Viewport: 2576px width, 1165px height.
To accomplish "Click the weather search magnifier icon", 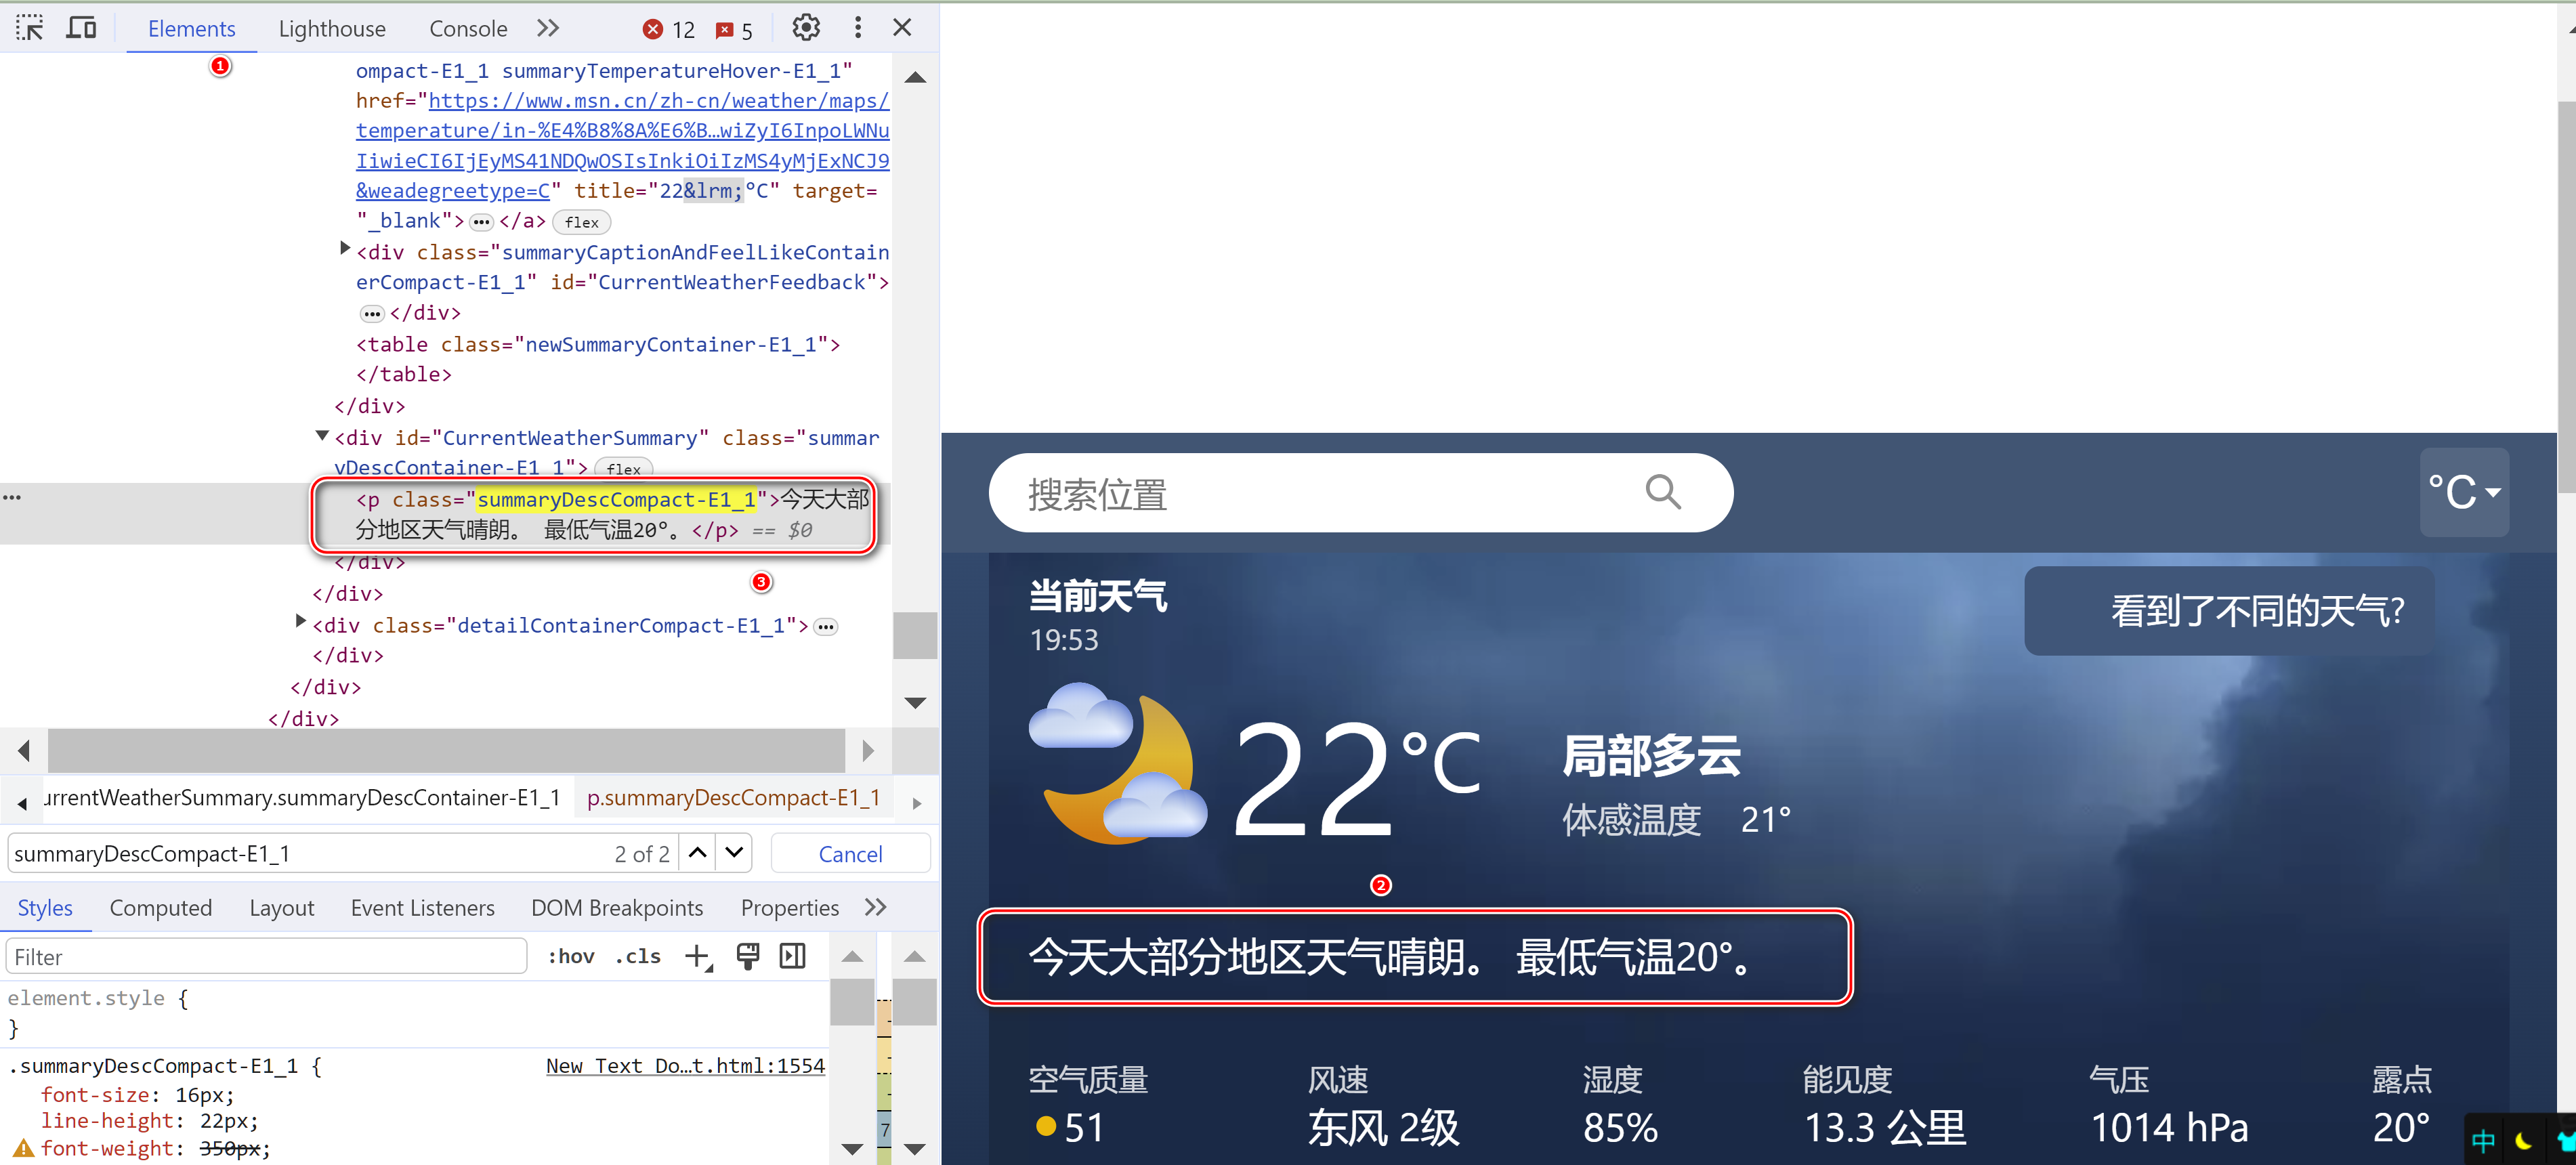I will click(x=1663, y=492).
